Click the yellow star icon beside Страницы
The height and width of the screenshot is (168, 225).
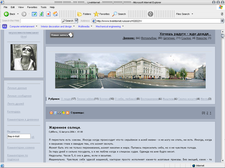(63, 113)
